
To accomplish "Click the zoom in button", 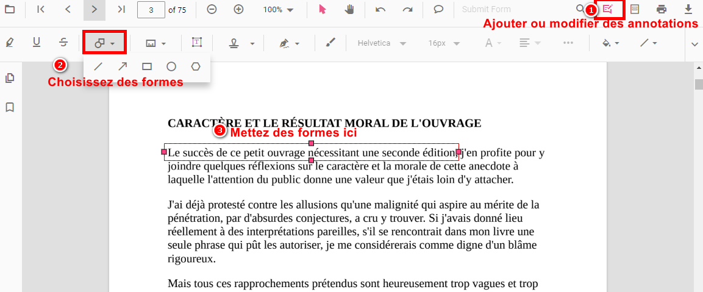I will click(x=239, y=10).
